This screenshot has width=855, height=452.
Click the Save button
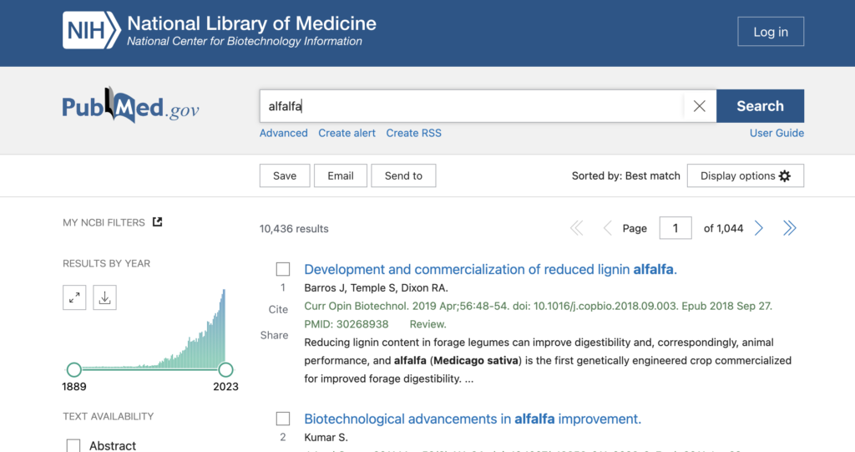[285, 175]
